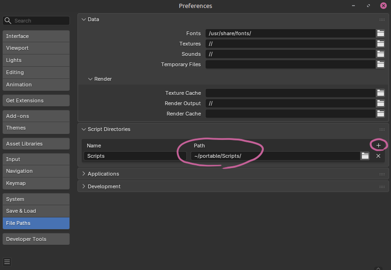Image resolution: width=391 pixels, height=270 pixels.
Task: Edit the ~/portable/Scripts/ path field
Action: pos(276,156)
